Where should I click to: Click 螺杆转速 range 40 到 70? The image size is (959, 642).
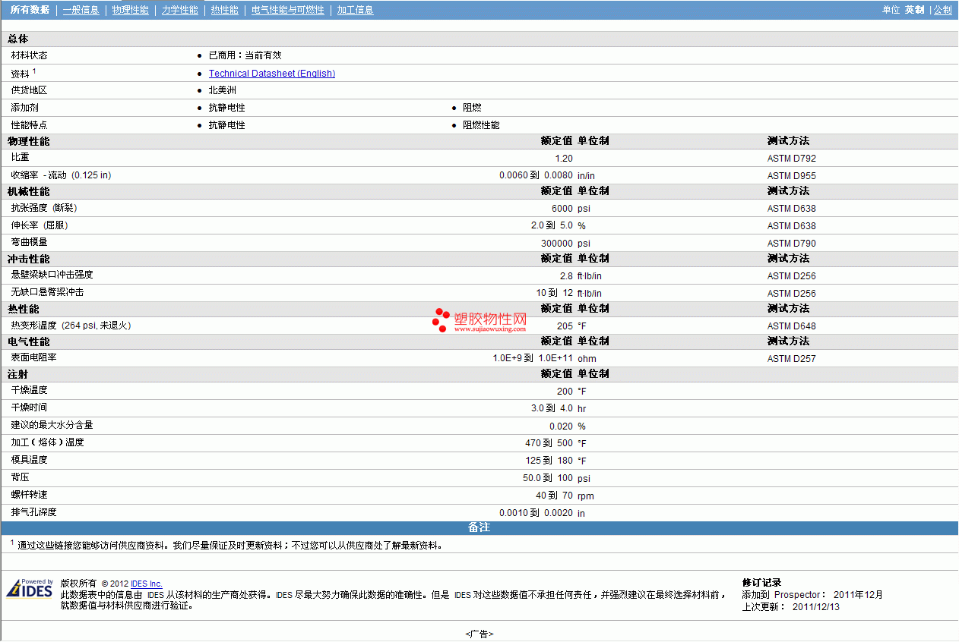(555, 496)
